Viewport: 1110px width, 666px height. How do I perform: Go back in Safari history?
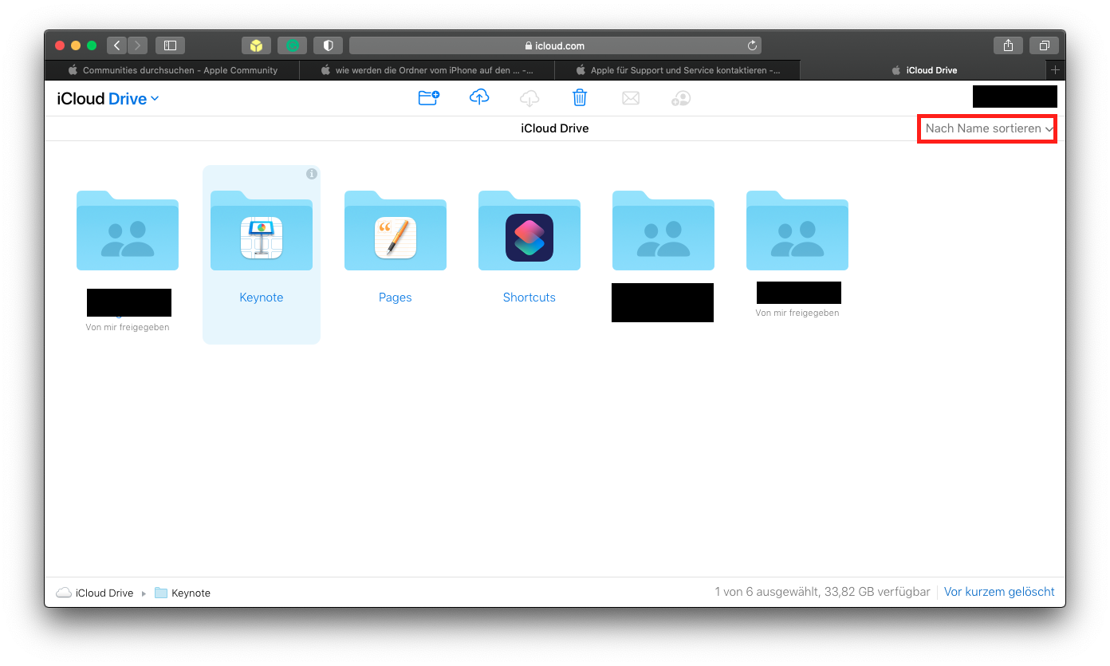(x=117, y=45)
